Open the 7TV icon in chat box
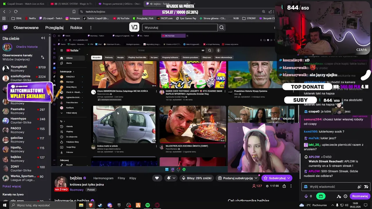Screen dimensions: 372x209 coord(366,187)
